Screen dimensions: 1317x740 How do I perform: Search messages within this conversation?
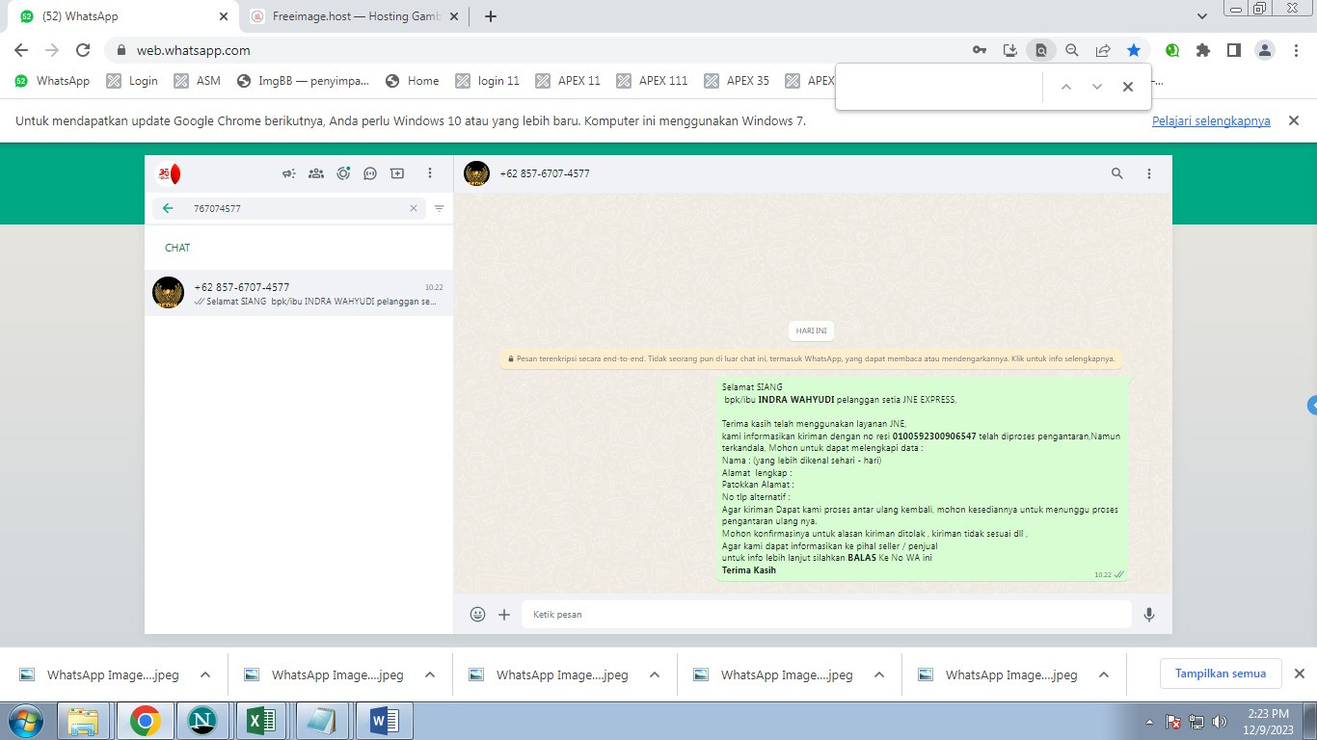[1117, 173]
